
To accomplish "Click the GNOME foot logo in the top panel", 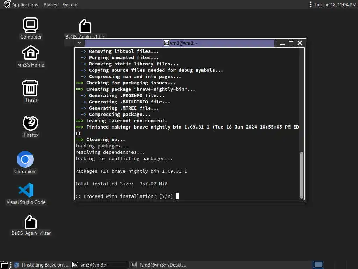I will 7,4.
